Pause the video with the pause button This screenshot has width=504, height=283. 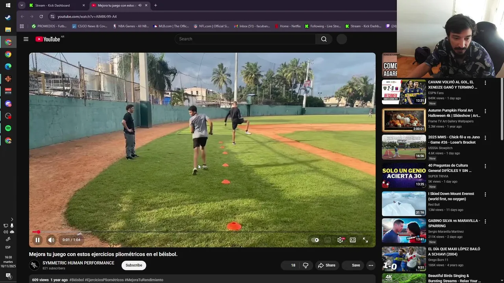coord(37,240)
